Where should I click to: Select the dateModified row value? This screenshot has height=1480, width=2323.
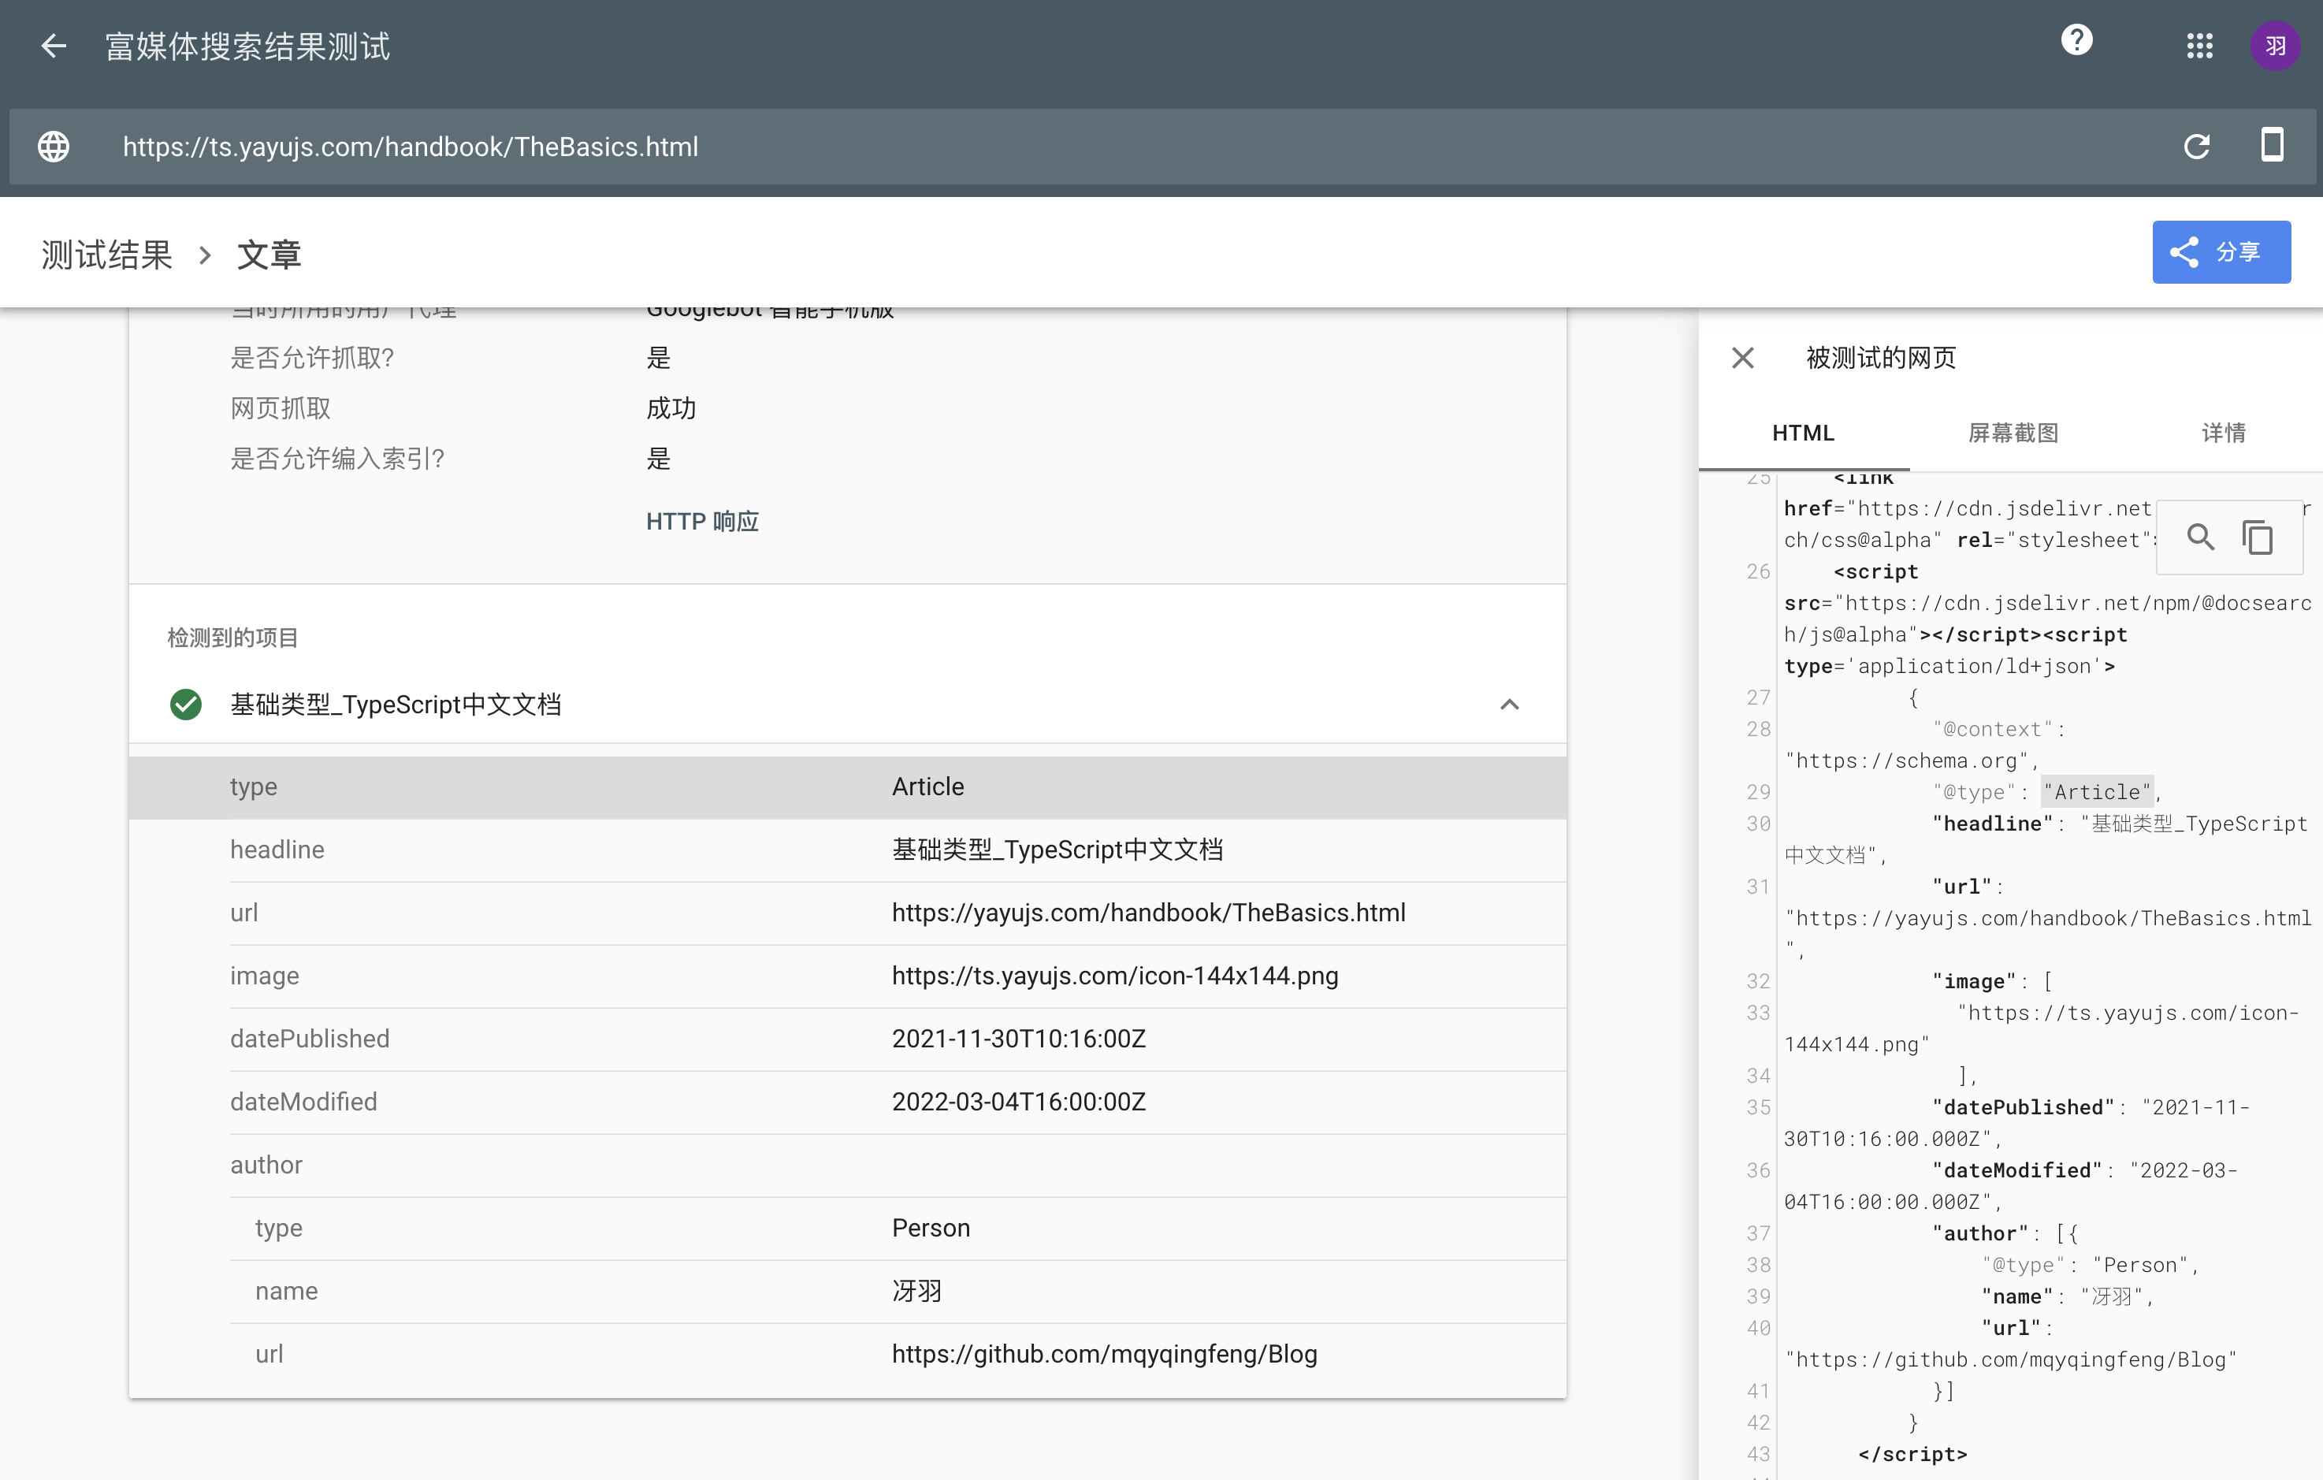click(x=1019, y=1102)
